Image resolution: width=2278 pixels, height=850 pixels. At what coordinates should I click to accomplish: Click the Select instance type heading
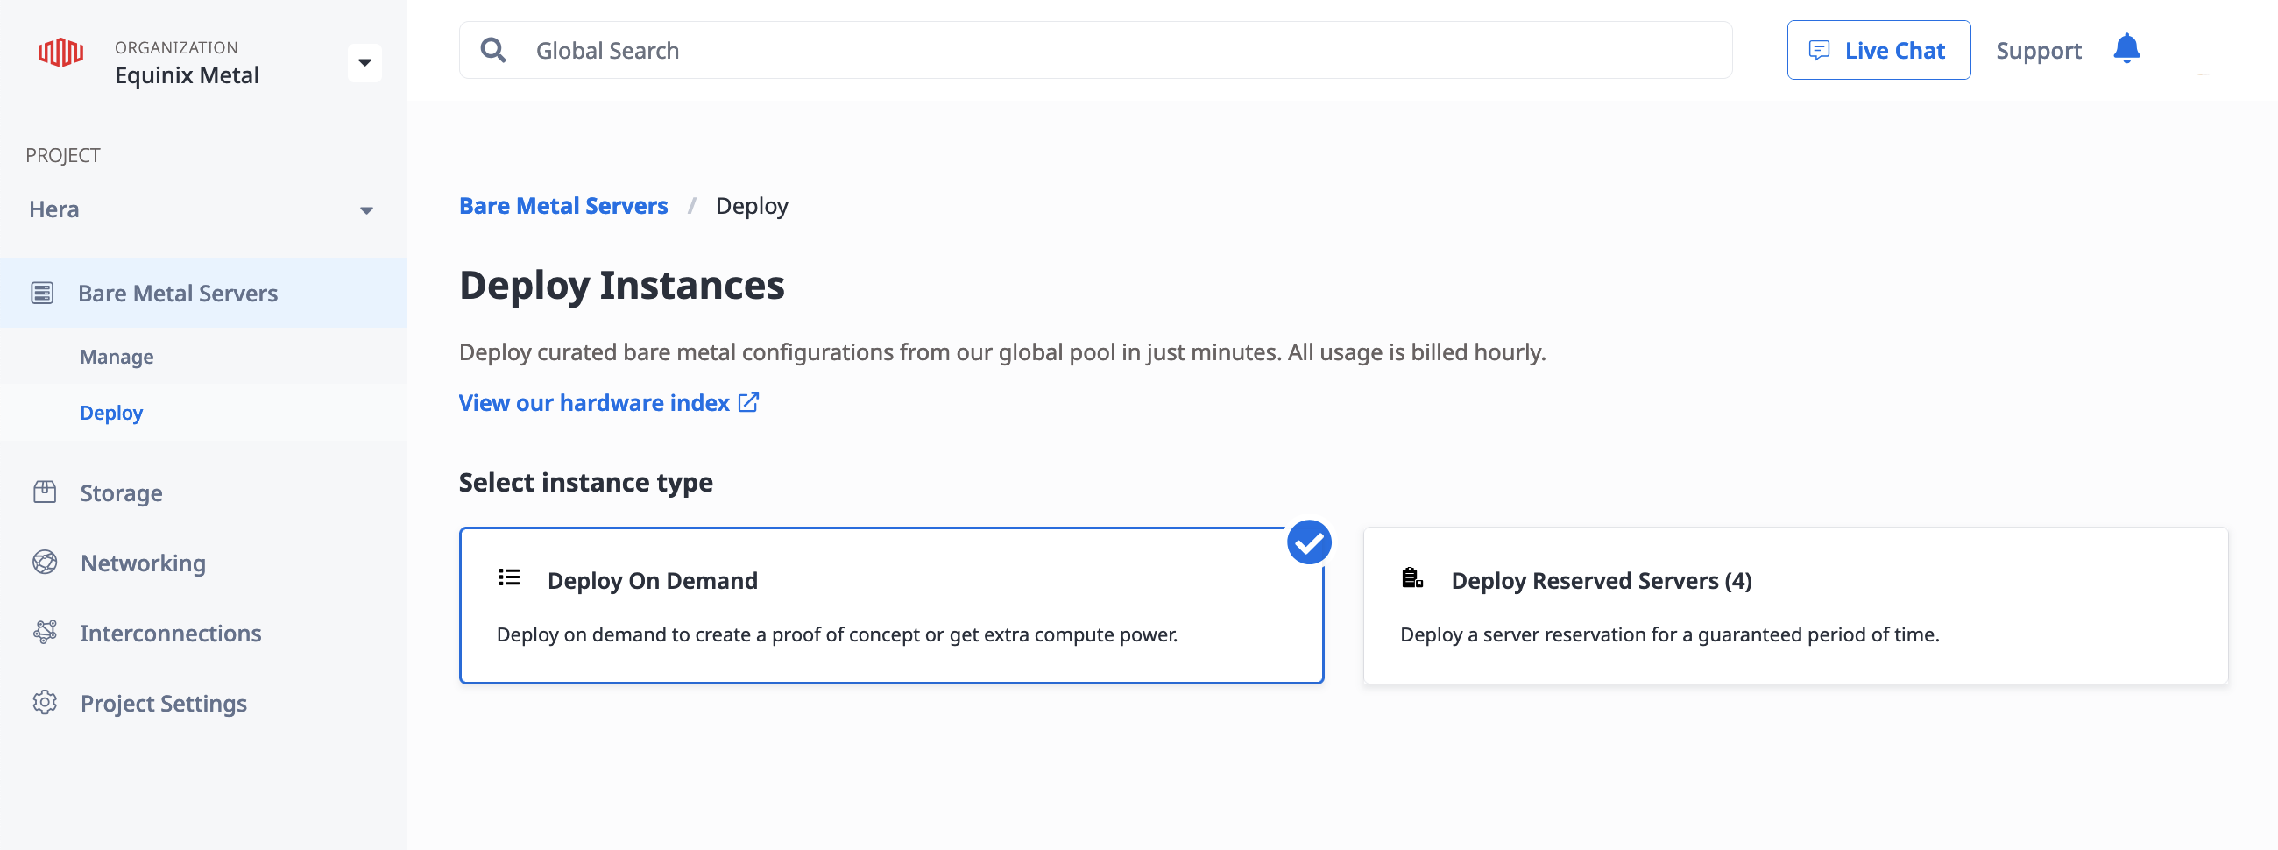coord(585,483)
